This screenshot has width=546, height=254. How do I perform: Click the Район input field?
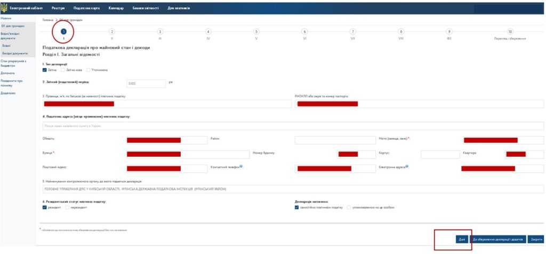tap(335, 140)
